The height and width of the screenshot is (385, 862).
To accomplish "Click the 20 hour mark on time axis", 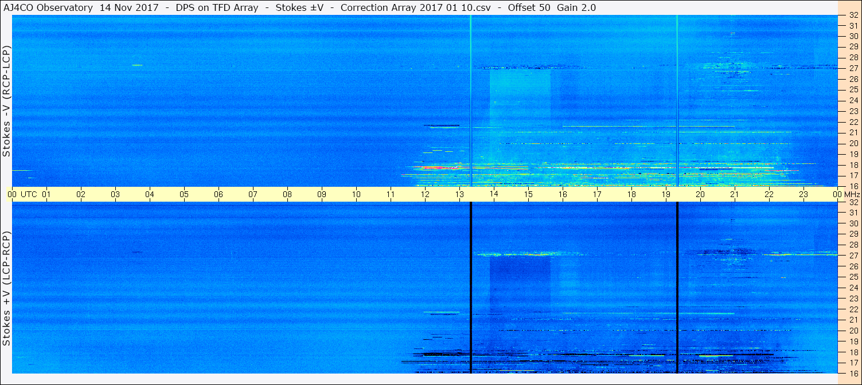I will 700,194.
